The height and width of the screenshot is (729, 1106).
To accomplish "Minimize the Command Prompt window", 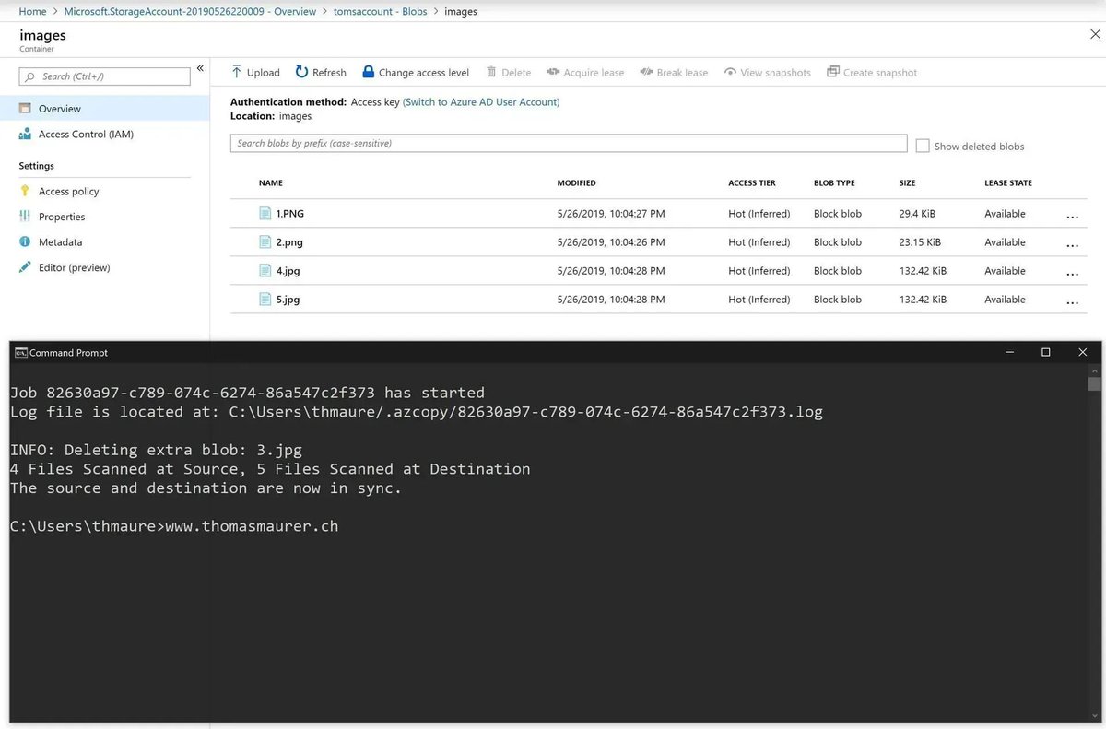I will (1008, 352).
